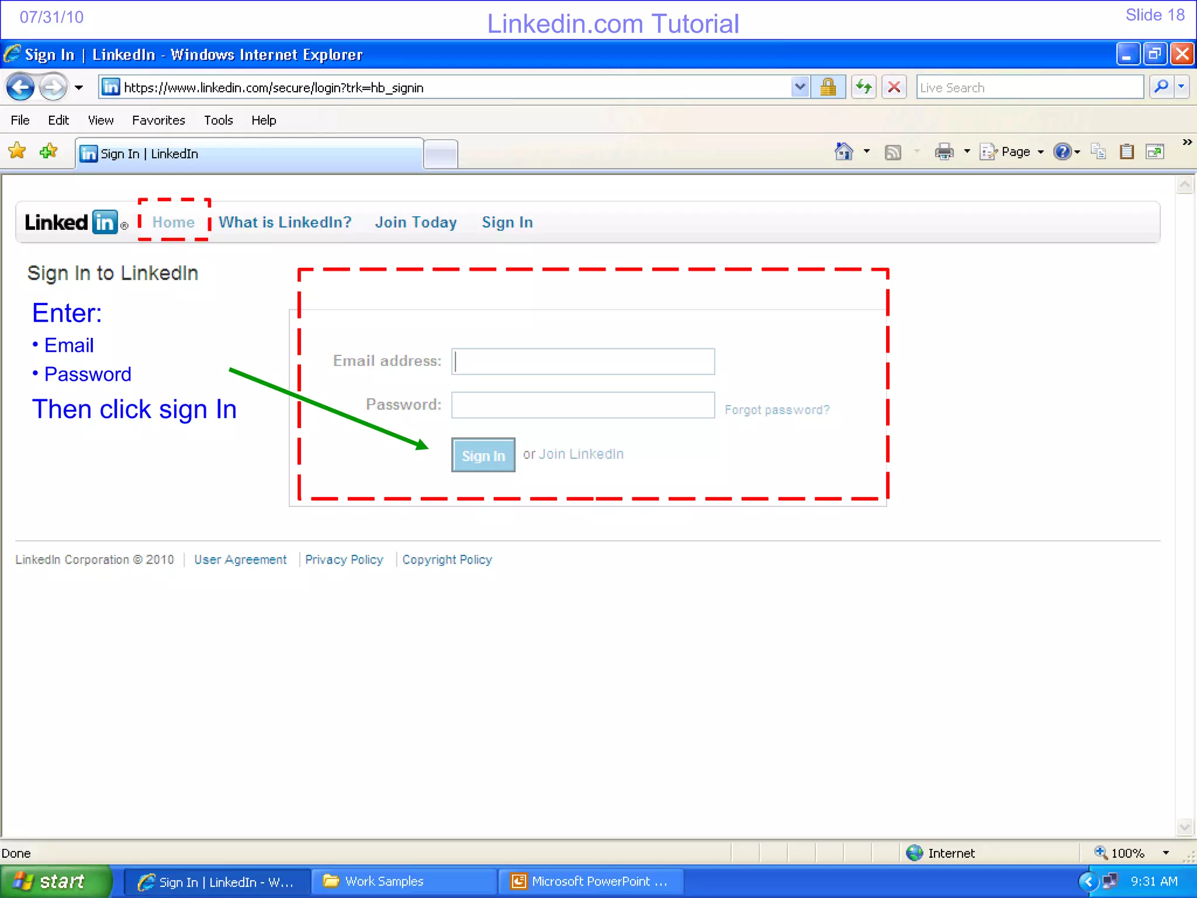Click the Refresh page button
This screenshot has height=898, width=1197.
(x=864, y=87)
